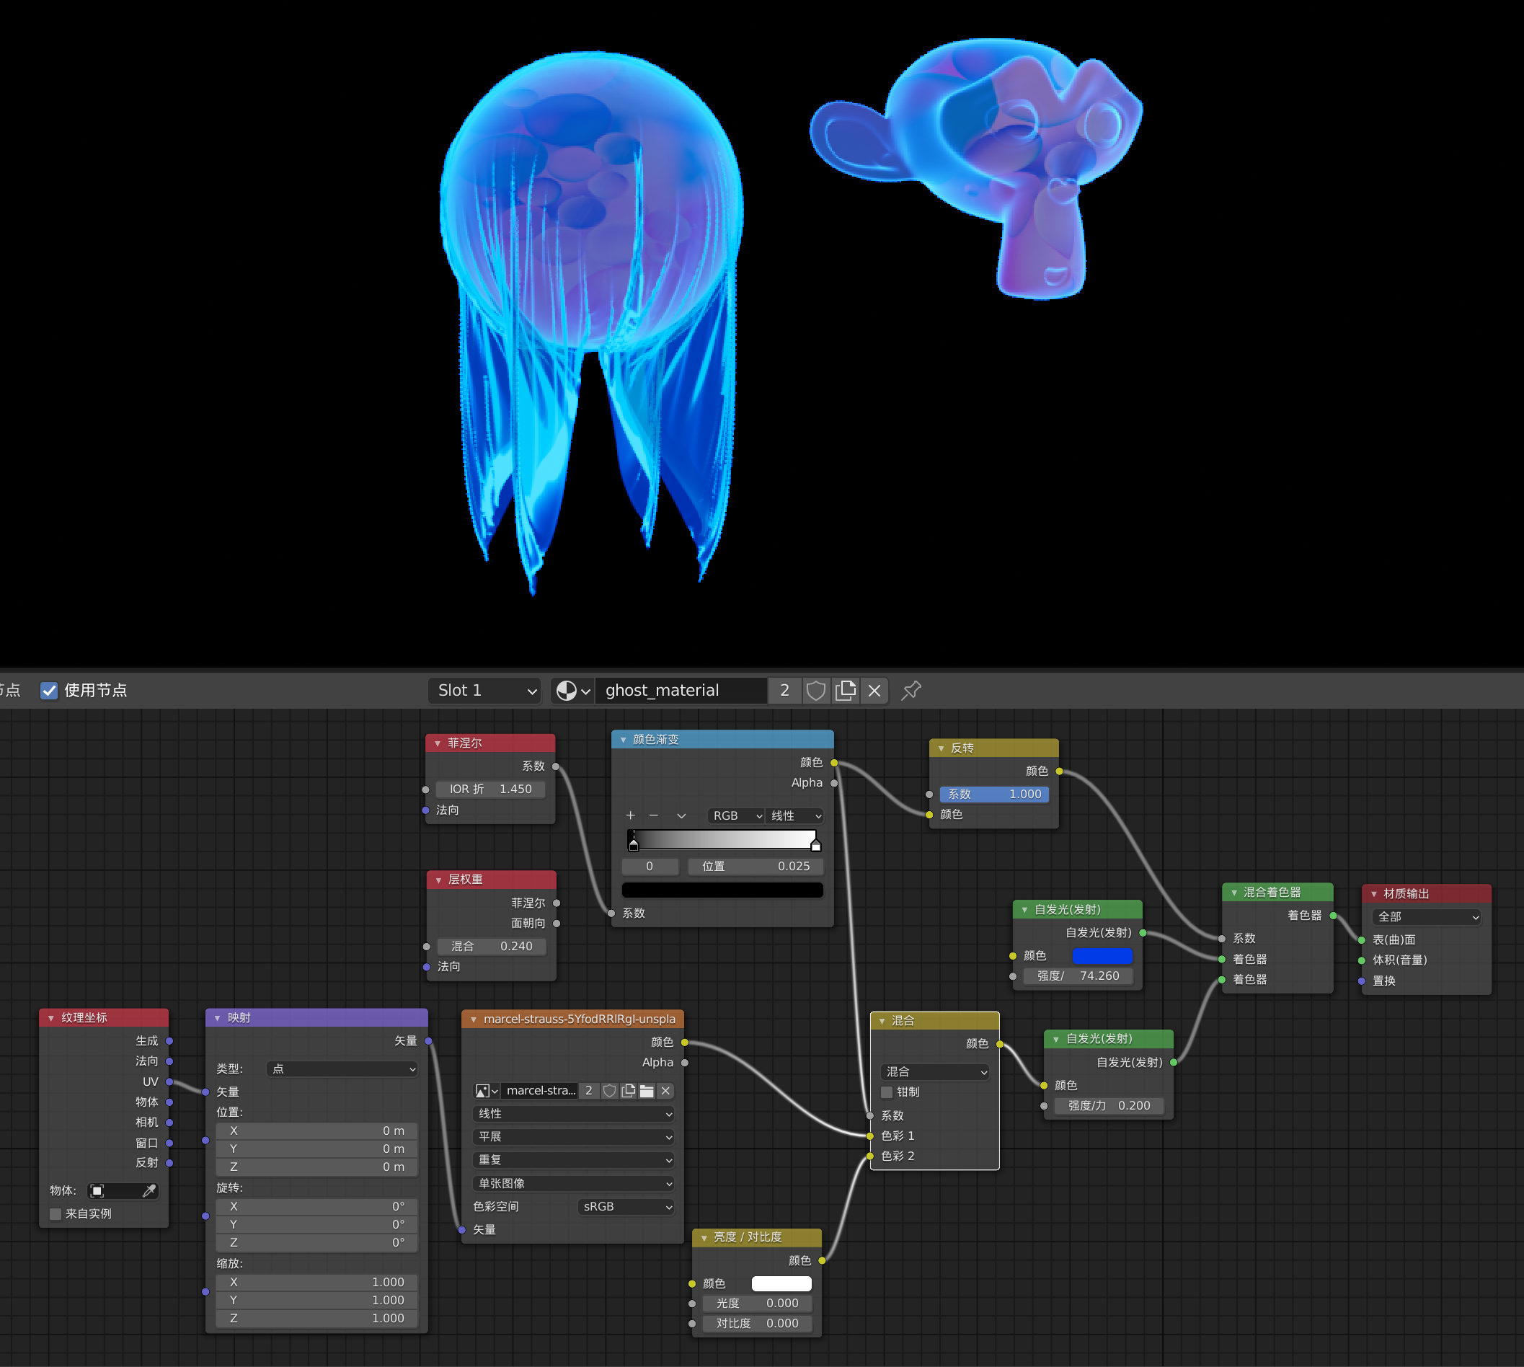The image size is (1524, 1367).
Task: Open the sRGB color space dropdown
Action: [x=626, y=1206]
